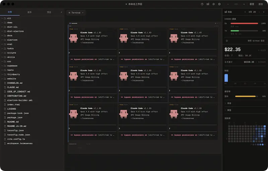Image resolution: width=268 pixels, height=171 pixels.
Task: Expand the hydra folder
Action: click(10, 49)
